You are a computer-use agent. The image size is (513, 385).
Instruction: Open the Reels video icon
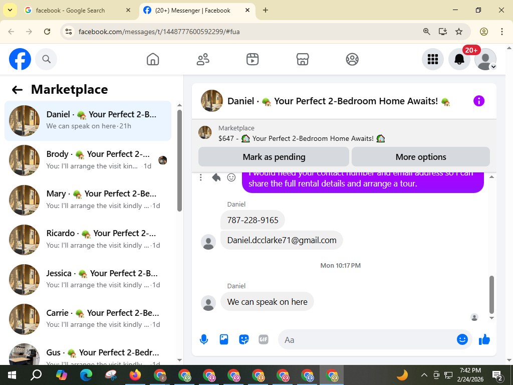pyautogui.click(x=252, y=59)
